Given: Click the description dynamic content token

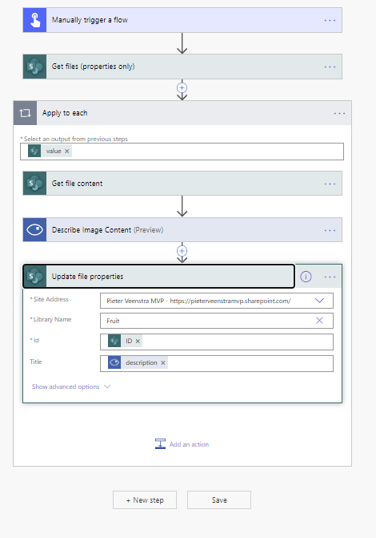Looking at the screenshot, I should coord(138,362).
